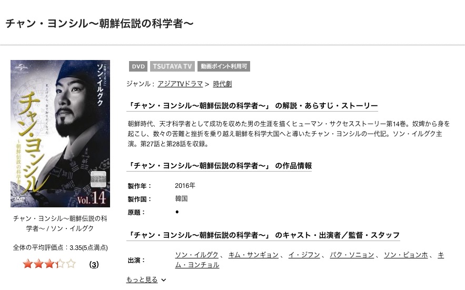Click the DVD badge tag

coord(138,66)
